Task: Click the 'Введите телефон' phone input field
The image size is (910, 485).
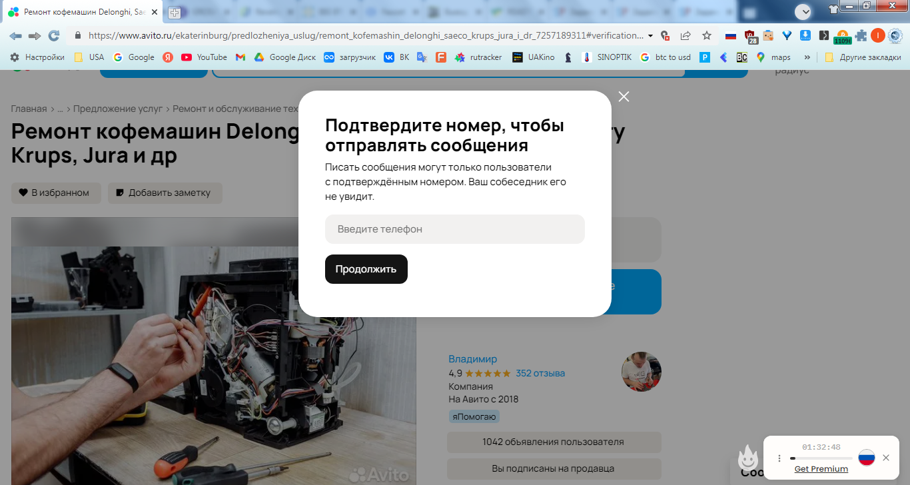Action: 455,229
